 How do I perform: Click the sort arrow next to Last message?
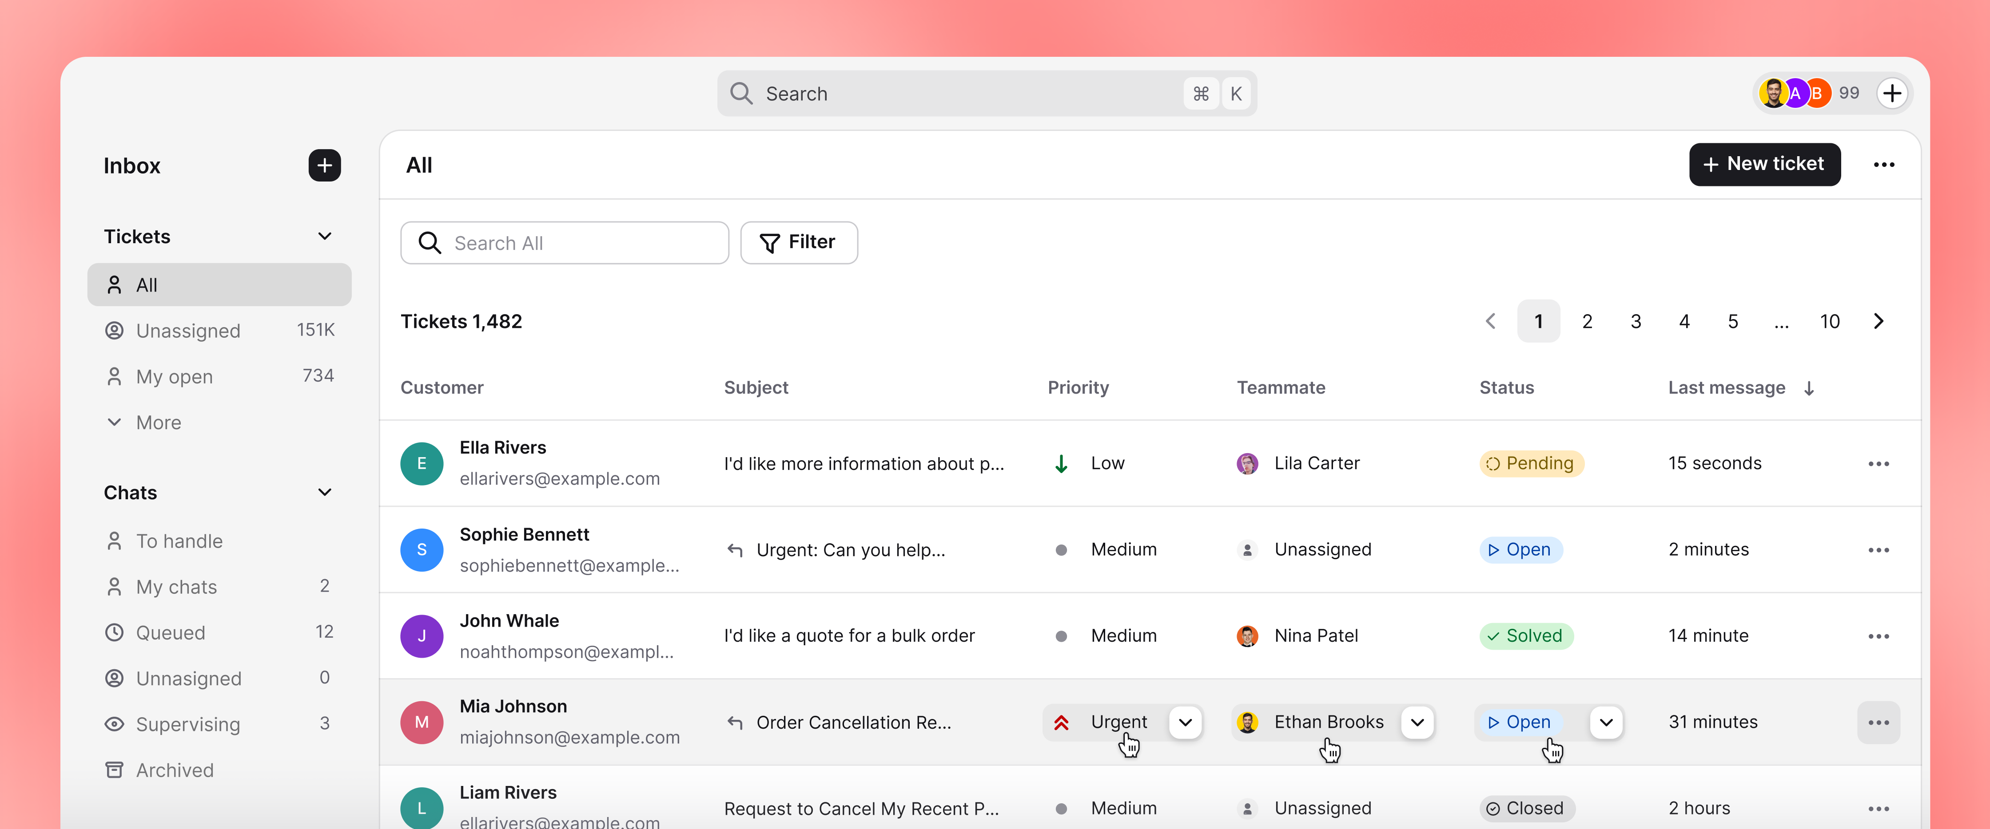pos(1808,388)
